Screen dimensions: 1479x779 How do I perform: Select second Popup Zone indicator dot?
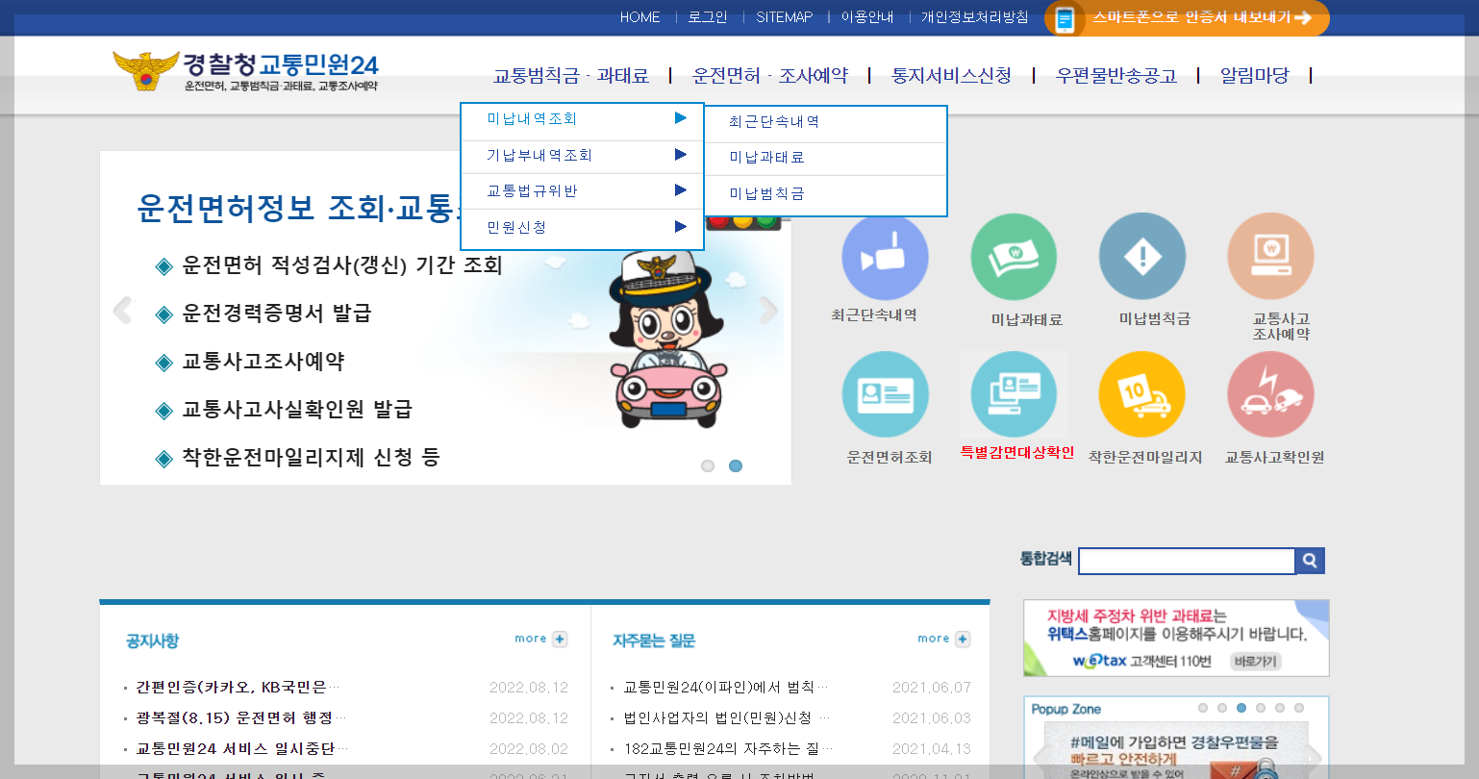coord(1222,708)
